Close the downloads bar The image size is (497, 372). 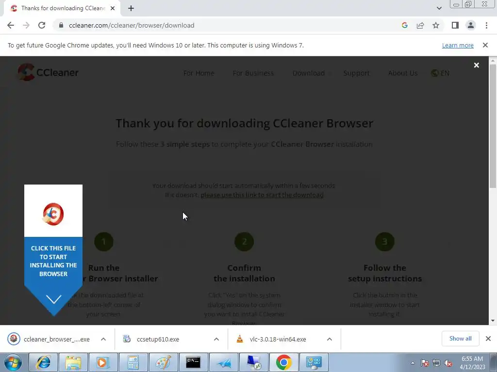pos(488,339)
